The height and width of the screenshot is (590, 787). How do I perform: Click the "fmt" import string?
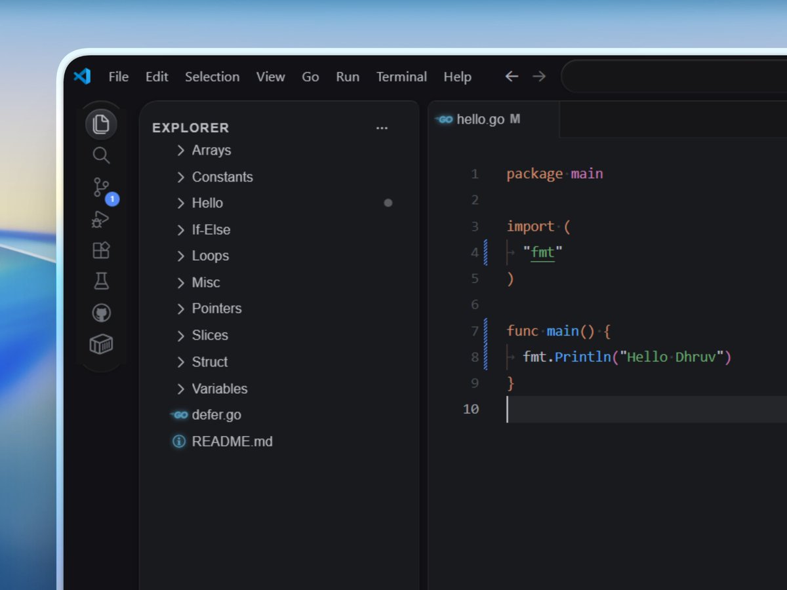click(x=543, y=252)
